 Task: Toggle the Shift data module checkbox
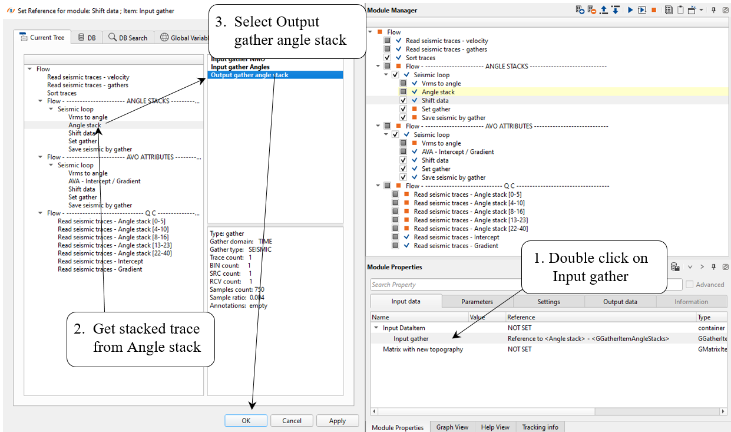[x=403, y=101]
